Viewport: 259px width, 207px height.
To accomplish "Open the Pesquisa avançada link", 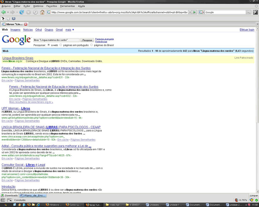I will (104, 39).
